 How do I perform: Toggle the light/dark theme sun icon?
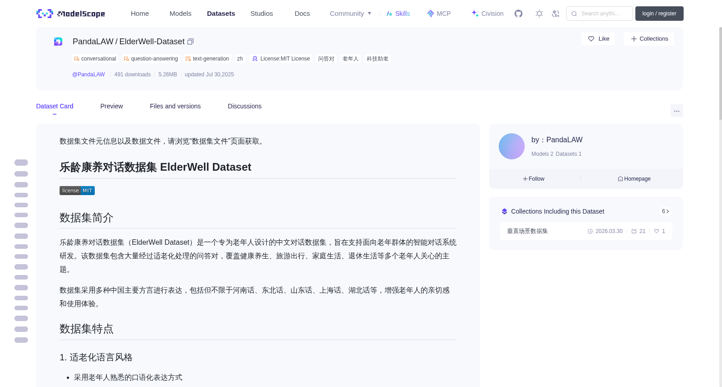coord(539,14)
